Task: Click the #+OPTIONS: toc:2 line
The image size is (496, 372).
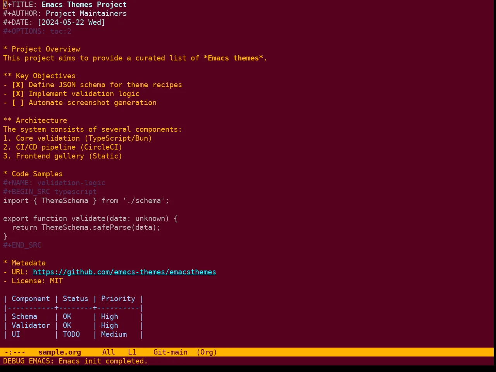Action: pos(37,31)
